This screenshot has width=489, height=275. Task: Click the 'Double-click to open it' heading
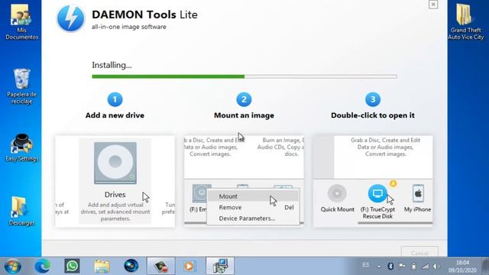tap(373, 115)
